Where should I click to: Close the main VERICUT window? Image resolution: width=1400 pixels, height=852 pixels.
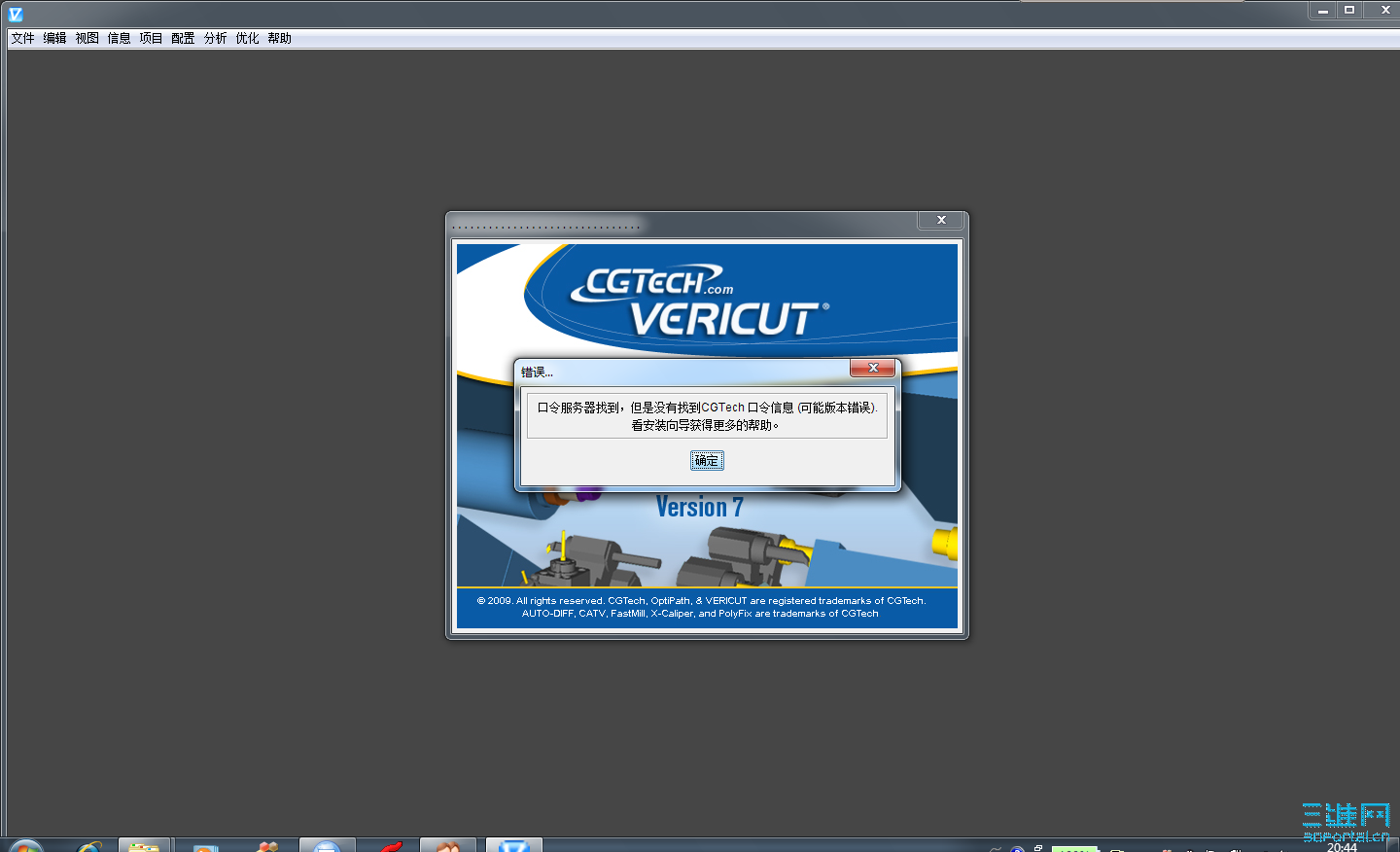click(1384, 10)
